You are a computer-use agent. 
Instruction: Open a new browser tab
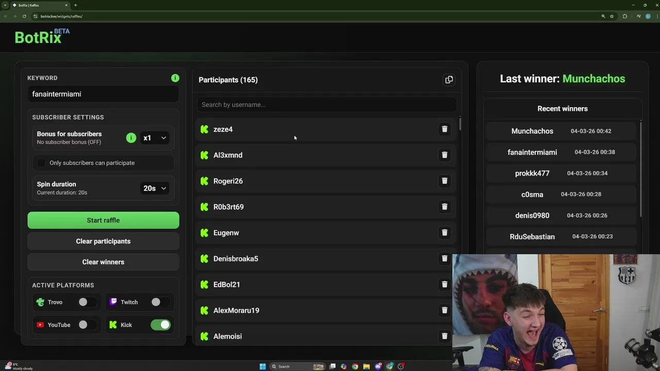[75, 5]
